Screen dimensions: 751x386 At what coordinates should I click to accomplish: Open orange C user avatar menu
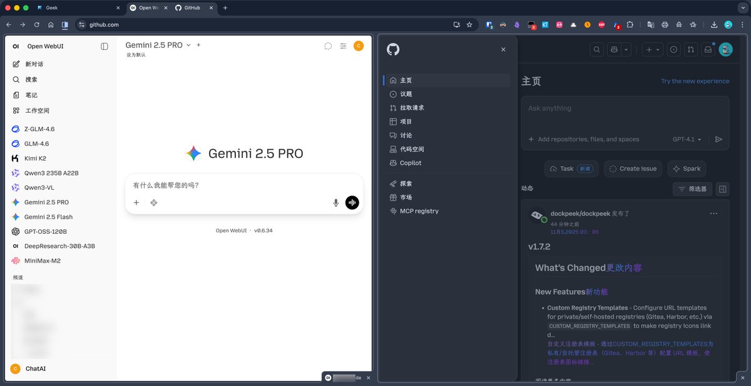click(359, 46)
